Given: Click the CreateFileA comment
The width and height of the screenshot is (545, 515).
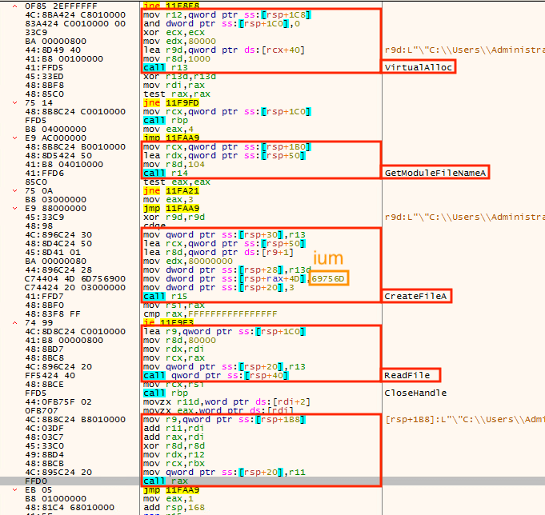Looking at the screenshot, I should pos(415,296).
